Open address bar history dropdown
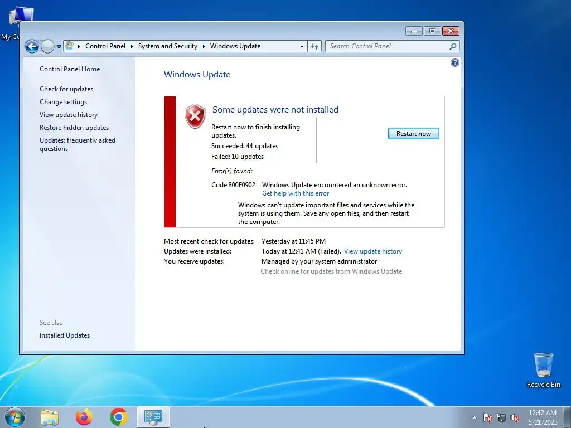 (302, 47)
